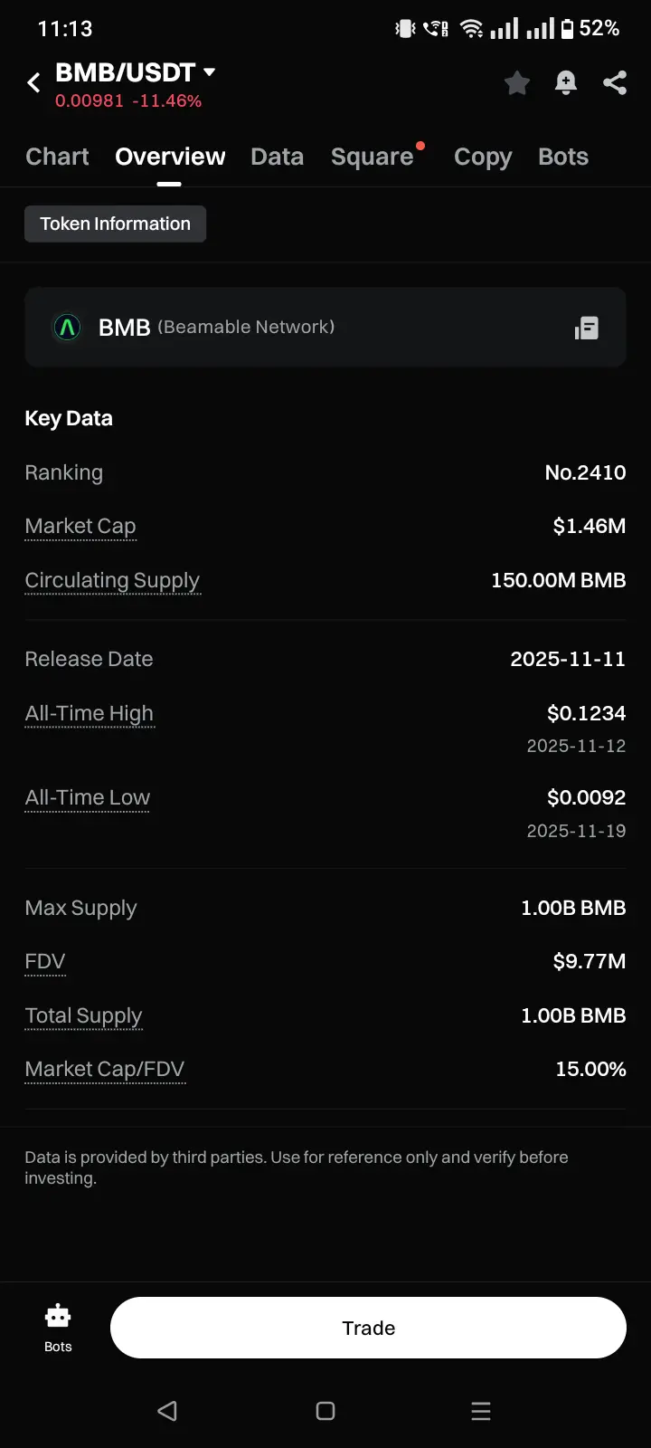Expand the BMB/USDT pair dropdown
Image resolution: width=651 pixels, height=1448 pixels.
[210, 71]
